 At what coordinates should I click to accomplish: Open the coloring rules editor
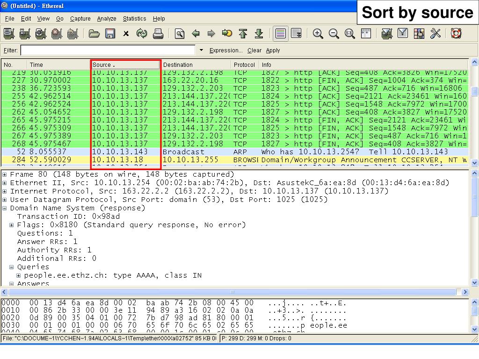point(419,34)
